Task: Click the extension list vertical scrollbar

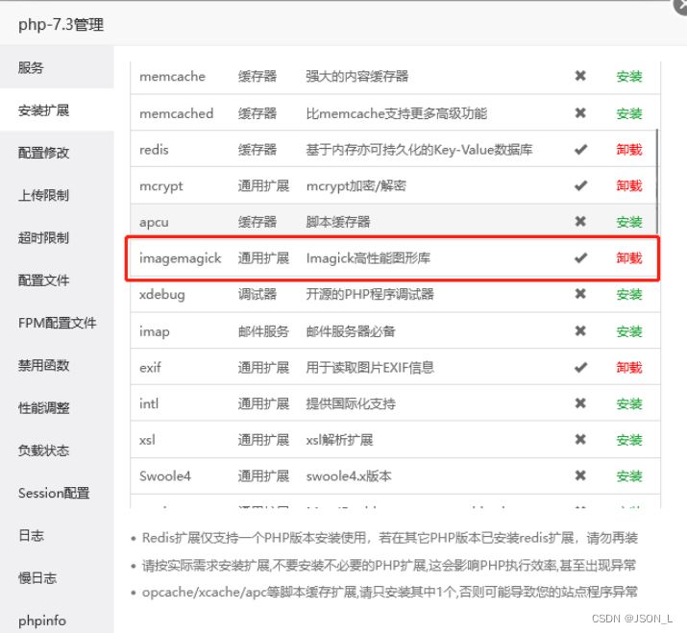Action: tap(657, 182)
